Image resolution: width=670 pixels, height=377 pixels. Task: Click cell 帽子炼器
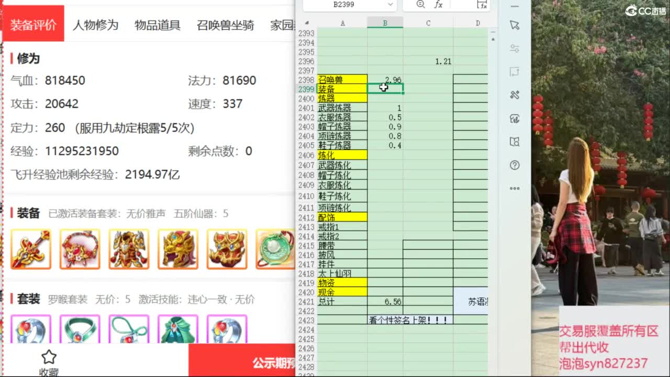(x=342, y=127)
